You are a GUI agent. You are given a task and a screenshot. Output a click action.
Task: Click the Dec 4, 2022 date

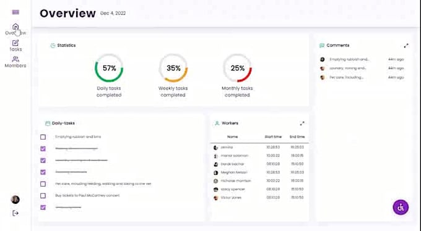[x=113, y=13]
